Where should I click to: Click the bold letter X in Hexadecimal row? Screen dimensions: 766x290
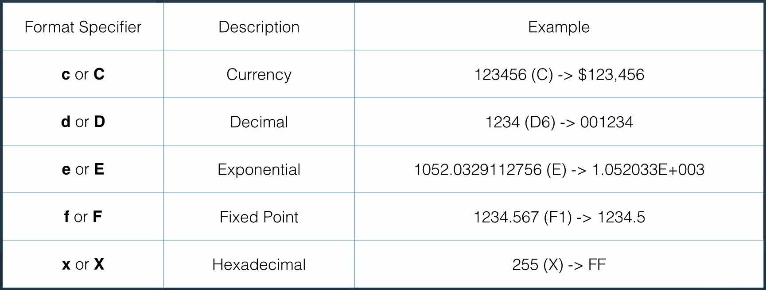pos(99,264)
